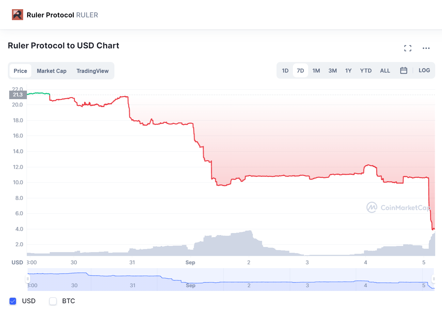Click the CoinMarketCap watermark logo
The width and height of the screenshot is (442, 309).
point(398,207)
